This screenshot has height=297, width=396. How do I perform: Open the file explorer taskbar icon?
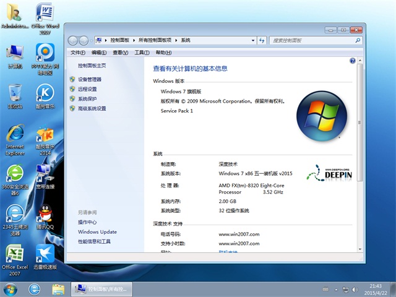coord(58,290)
